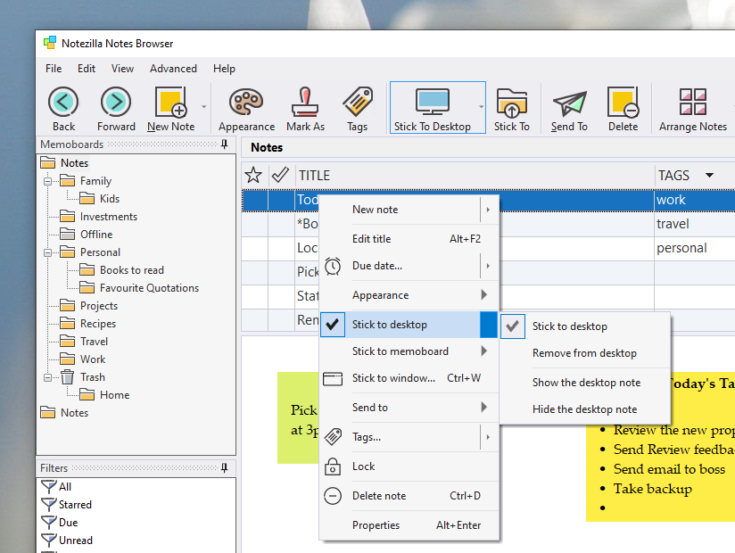Expand Appearance submenu in context menu
The image size is (735, 553).
pyautogui.click(x=484, y=294)
